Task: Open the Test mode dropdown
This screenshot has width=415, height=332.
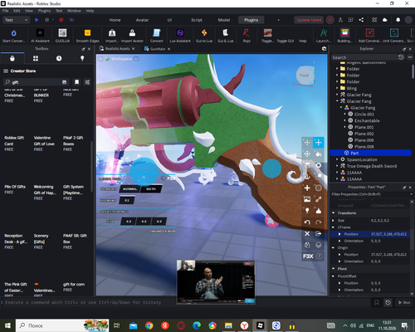Action: coord(16,20)
